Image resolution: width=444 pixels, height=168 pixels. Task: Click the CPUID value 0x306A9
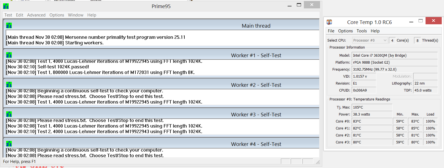[x=364, y=90]
